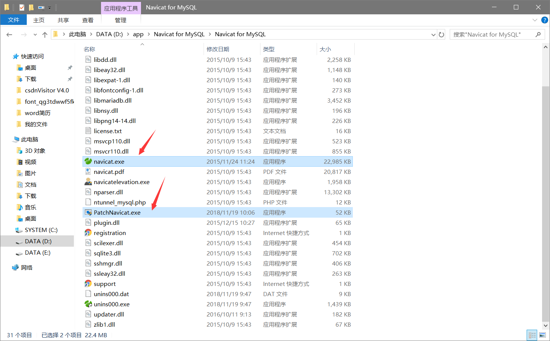This screenshot has width=550, height=341.
Task: Switch to large icons view layout
Action: tap(542, 335)
